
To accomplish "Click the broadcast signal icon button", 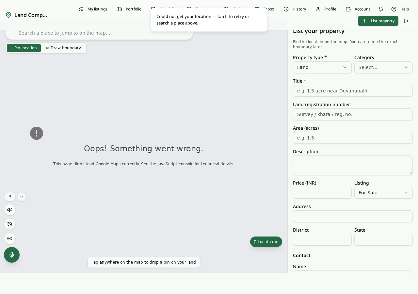I will click(10, 238).
